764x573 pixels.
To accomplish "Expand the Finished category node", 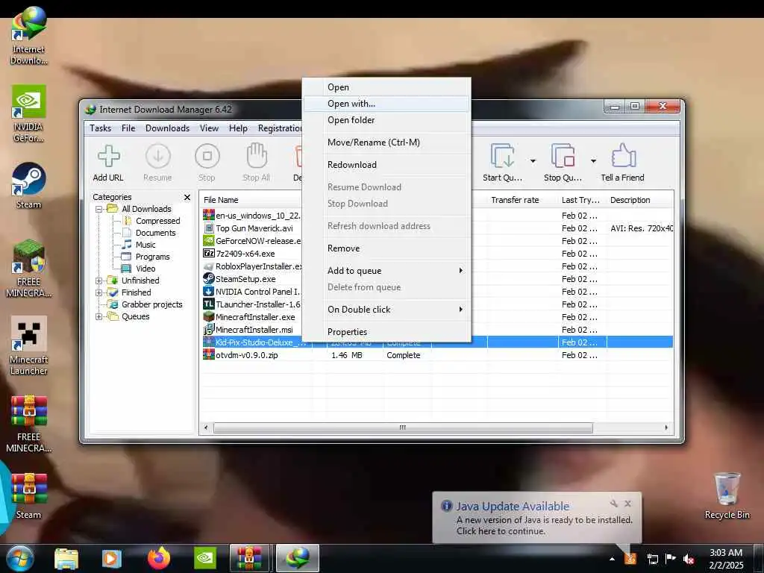I will [99, 292].
